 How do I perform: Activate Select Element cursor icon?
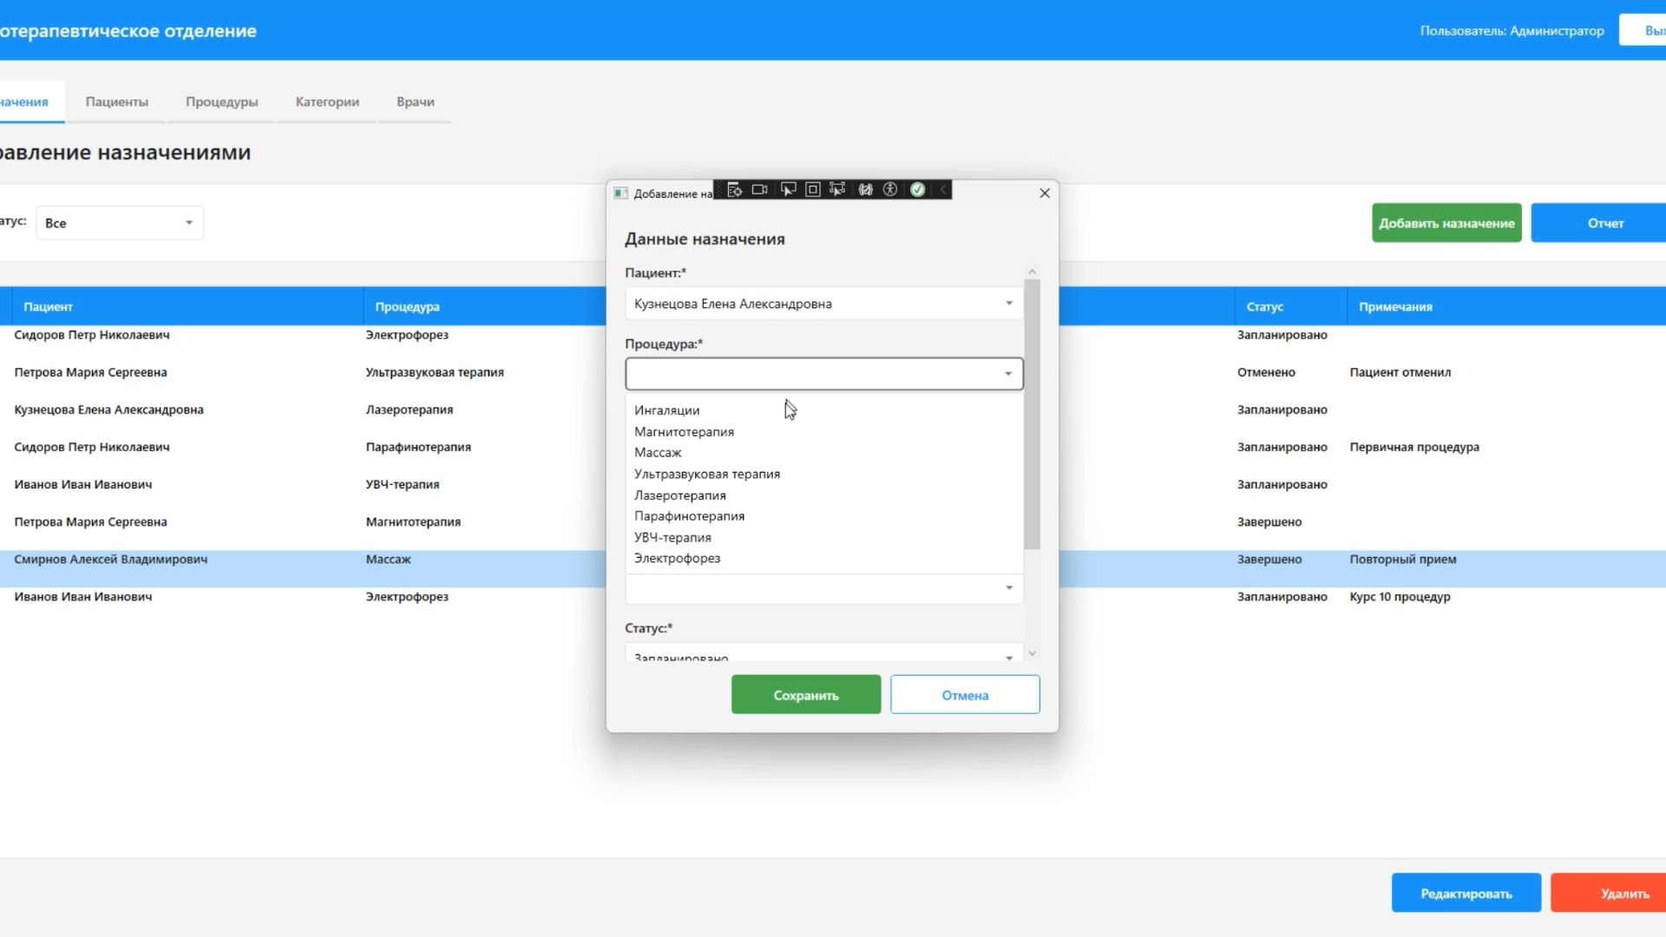(788, 190)
